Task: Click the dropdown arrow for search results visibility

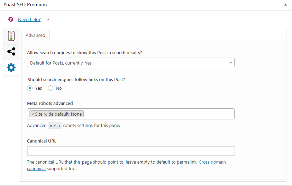Action: click(230, 62)
